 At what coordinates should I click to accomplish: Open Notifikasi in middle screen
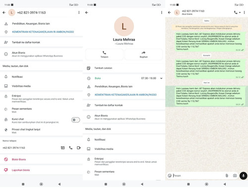124,139
